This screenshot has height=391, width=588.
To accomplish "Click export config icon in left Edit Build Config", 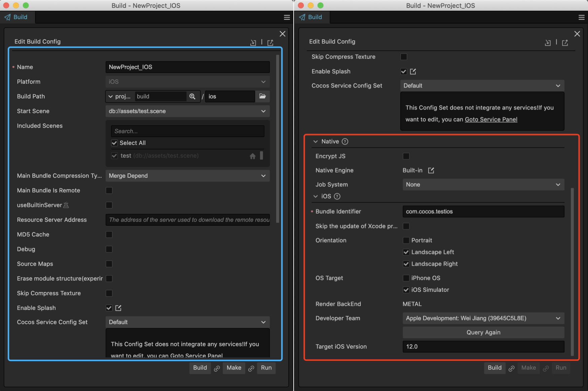I will [x=270, y=43].
